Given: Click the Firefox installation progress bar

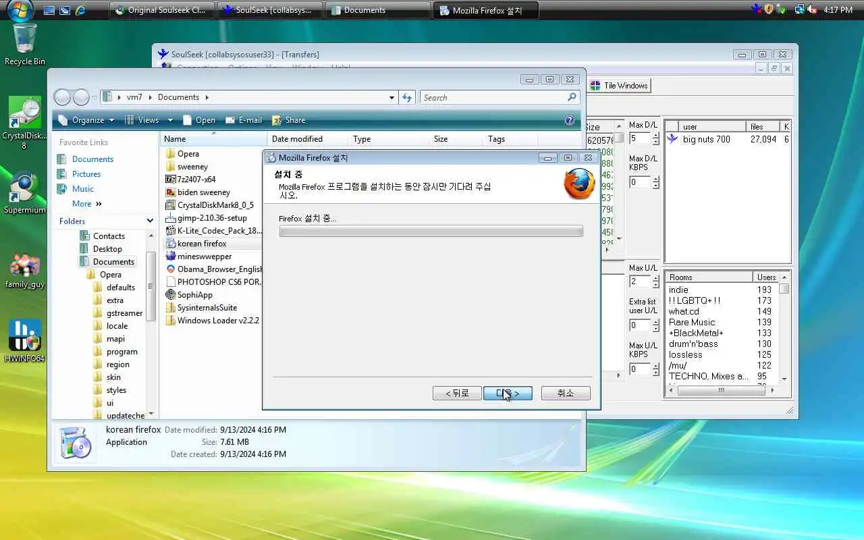Looking at the screenshot, I should tap(431, 232).
